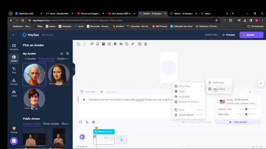Switch to Text Script mode
Viewport: 266px width, 149px height.
[88, 92]
